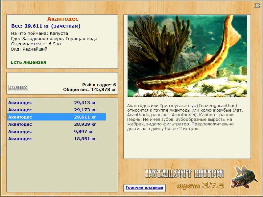Open the Горячие клавиши link
The width and height of the screenshot is (263, 197).
pyautogui.click(x=144, y=187)
